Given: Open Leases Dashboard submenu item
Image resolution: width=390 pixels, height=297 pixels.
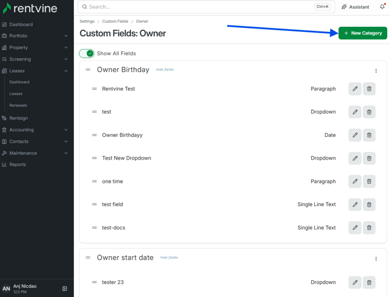Looking at the screenshot, I should point(19,82).
